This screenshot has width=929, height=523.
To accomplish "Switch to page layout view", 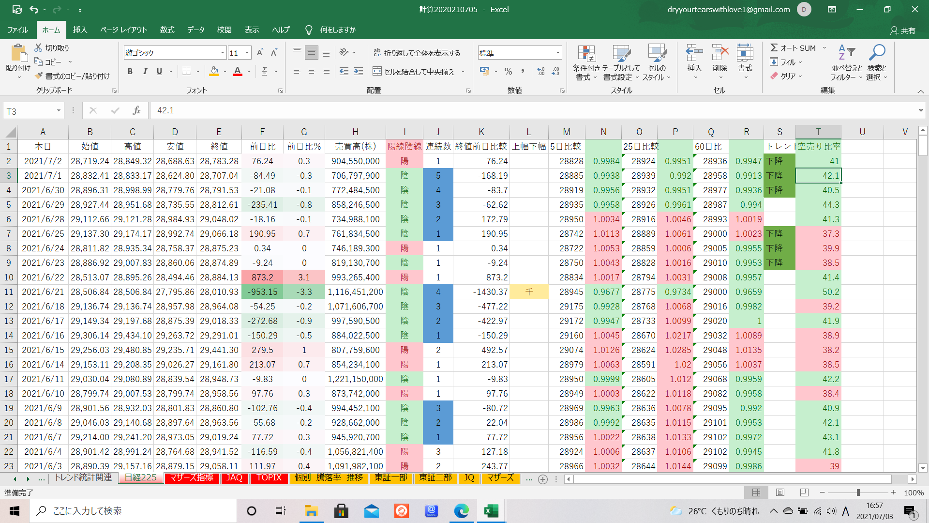I will point(780,492).
